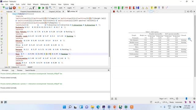
Task: Open the Macros menu
Action: tap(54, 4)
